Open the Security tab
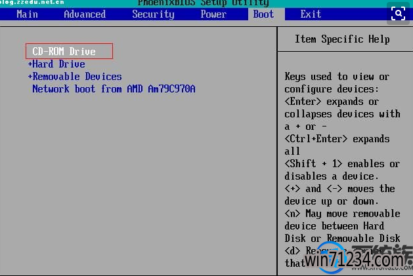Viewport: 413px width, 276px height. (x=153, y=14)
